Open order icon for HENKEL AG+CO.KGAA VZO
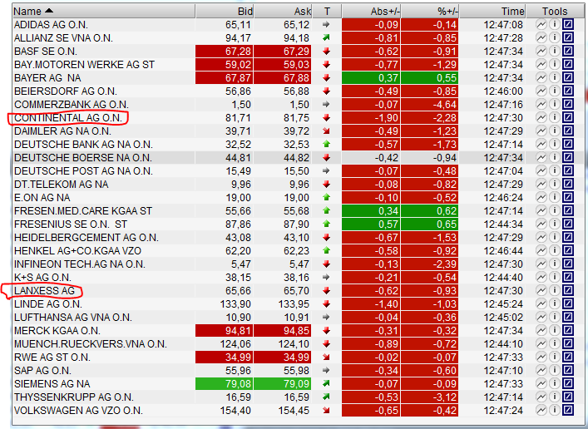Image resolution: width=588 pixels, height=429 pixels. tap(568, 251)
